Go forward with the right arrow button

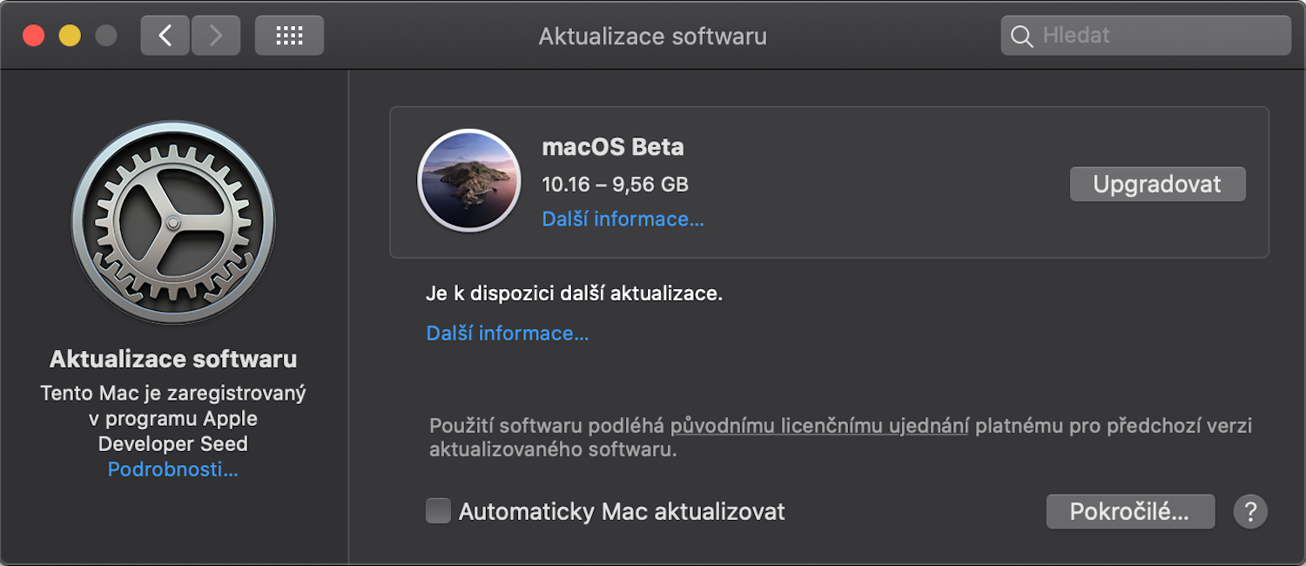point(216,36)
